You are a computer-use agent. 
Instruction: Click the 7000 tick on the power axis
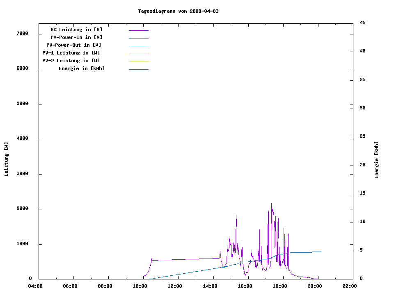[x=22, y=34]
